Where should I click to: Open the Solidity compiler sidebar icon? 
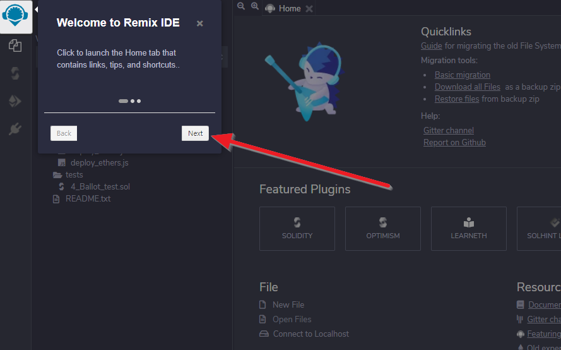coord(15,73)
